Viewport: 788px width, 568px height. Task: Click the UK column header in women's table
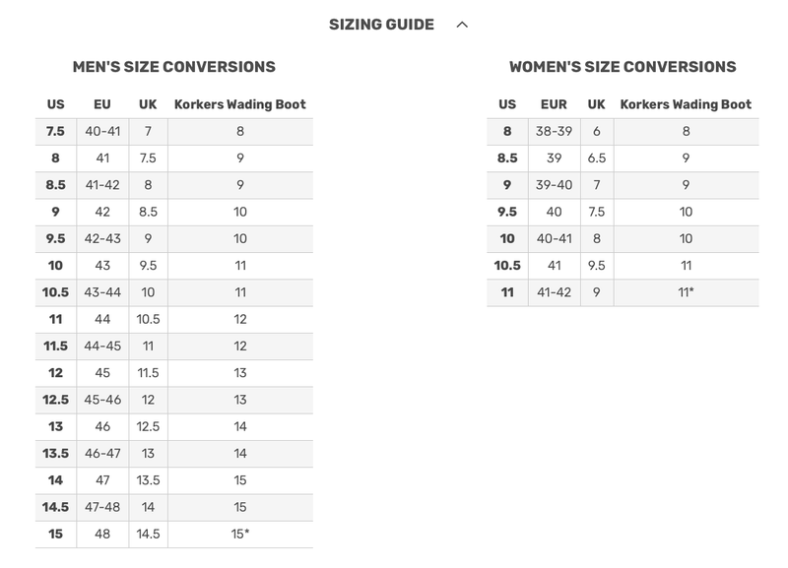point(593,101)
